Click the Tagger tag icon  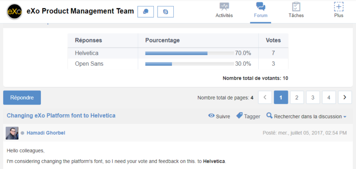tap(239, 116)
